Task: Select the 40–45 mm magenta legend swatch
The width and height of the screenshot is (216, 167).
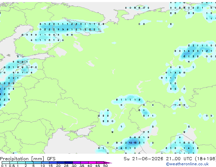Action: [92, 163]
